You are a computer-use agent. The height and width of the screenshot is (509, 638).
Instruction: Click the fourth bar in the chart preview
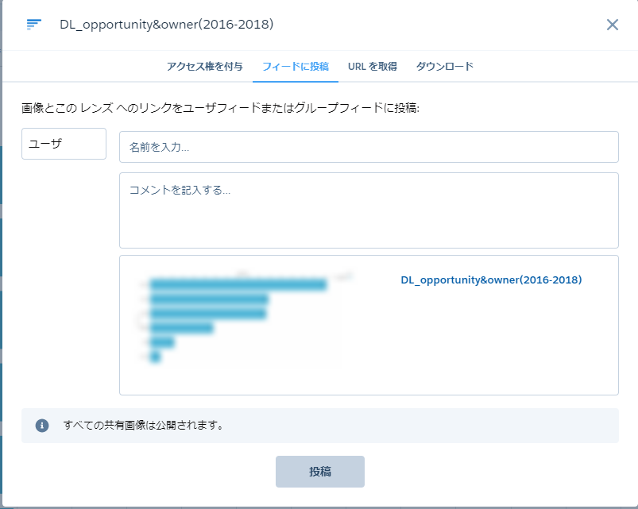181,328
